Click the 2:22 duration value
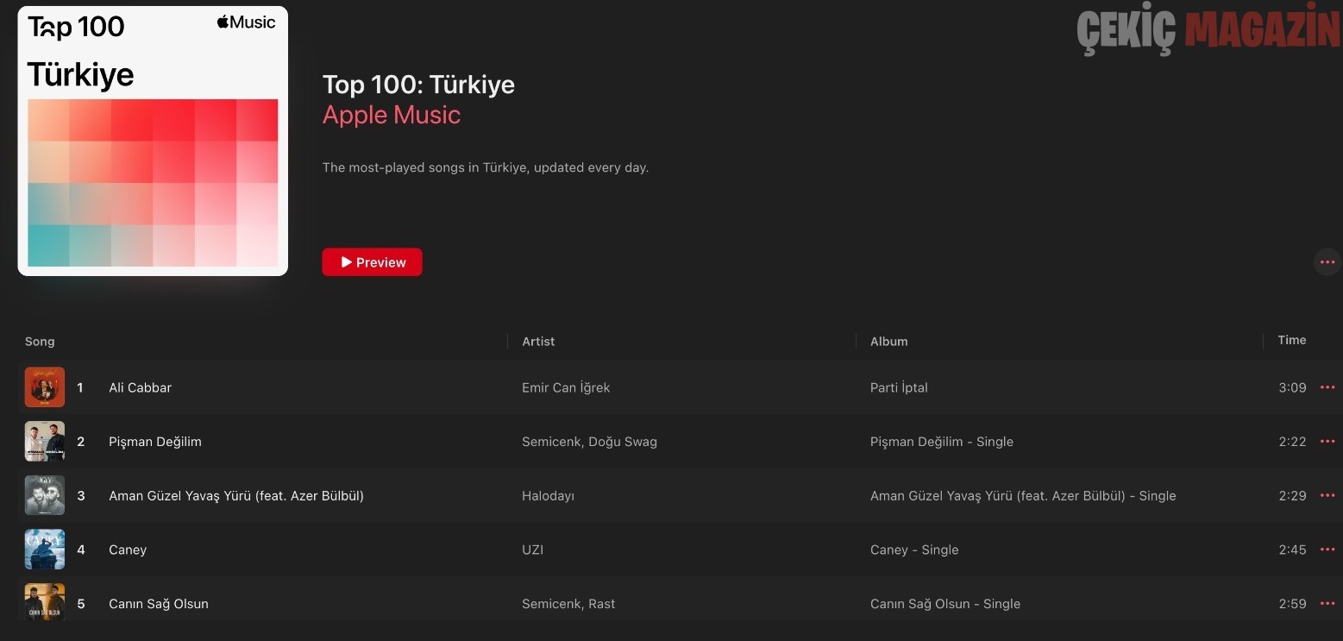 click(x=1292, y=442)
